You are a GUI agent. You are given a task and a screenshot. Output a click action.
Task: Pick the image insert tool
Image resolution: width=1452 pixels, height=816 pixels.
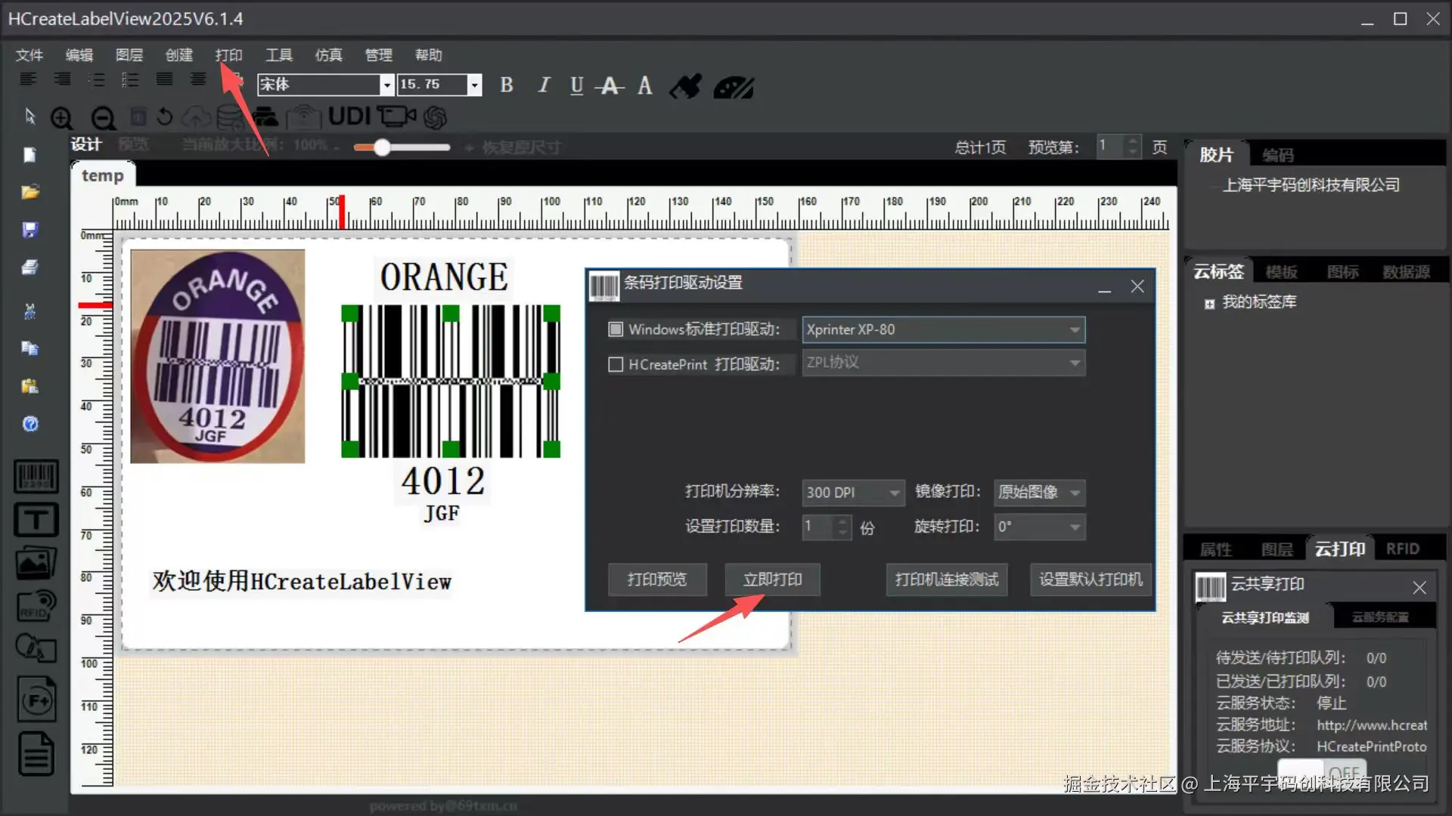tap(36, 563)
